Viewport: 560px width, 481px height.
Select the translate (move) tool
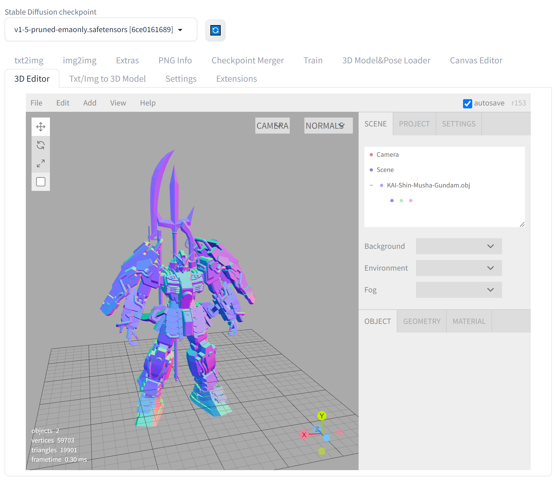[40, 127]
